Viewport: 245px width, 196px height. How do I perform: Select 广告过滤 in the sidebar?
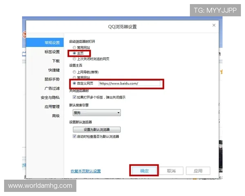pyautogui.click(x=52, y=88)
